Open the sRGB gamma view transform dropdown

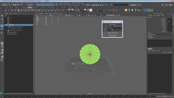114,15
